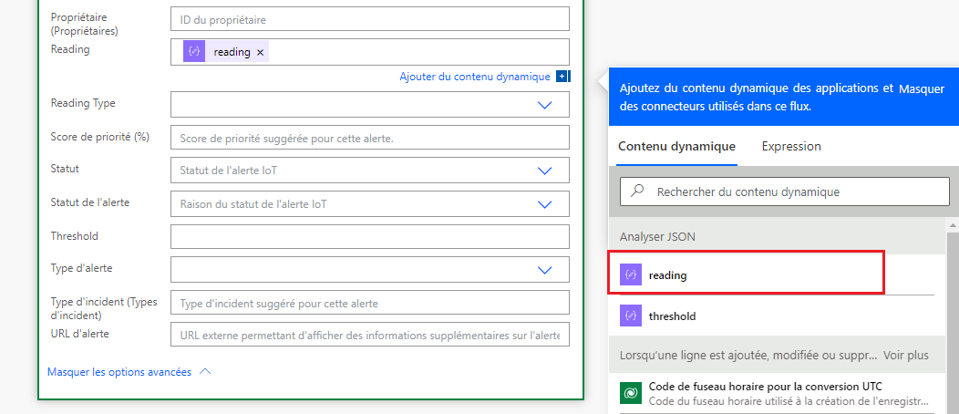The width and height of the screenshot is (959, 414).
Task: Click the Ajouter du contenu dynamique link
Action: tap(475, 77)
